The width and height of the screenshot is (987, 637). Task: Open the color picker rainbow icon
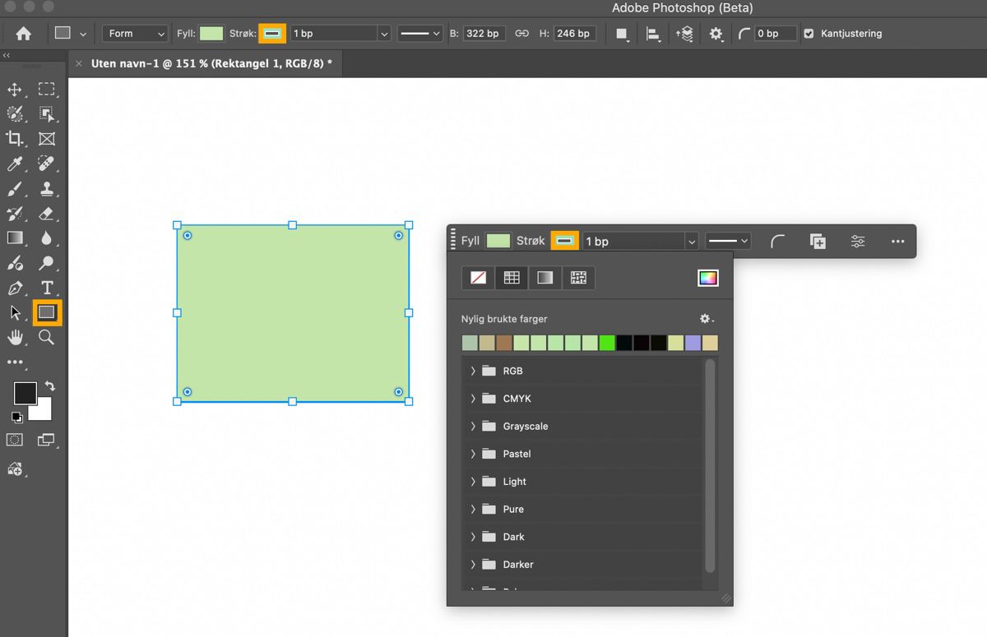pos(707,278)
